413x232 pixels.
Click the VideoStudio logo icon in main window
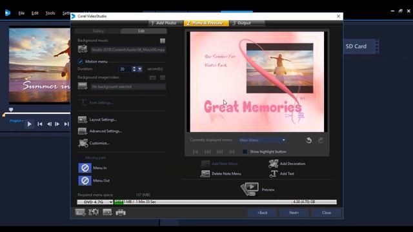pyautogui.click(x=8, y=13)
